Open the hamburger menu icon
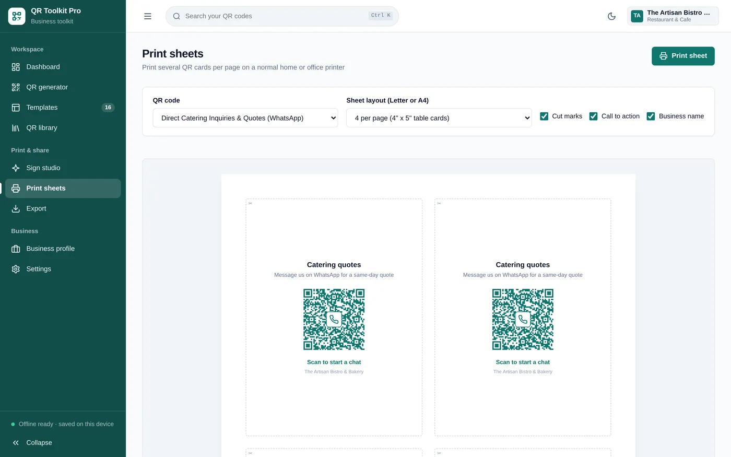The height and width of the screenshot is (457, 731). [x=148, y=16]
